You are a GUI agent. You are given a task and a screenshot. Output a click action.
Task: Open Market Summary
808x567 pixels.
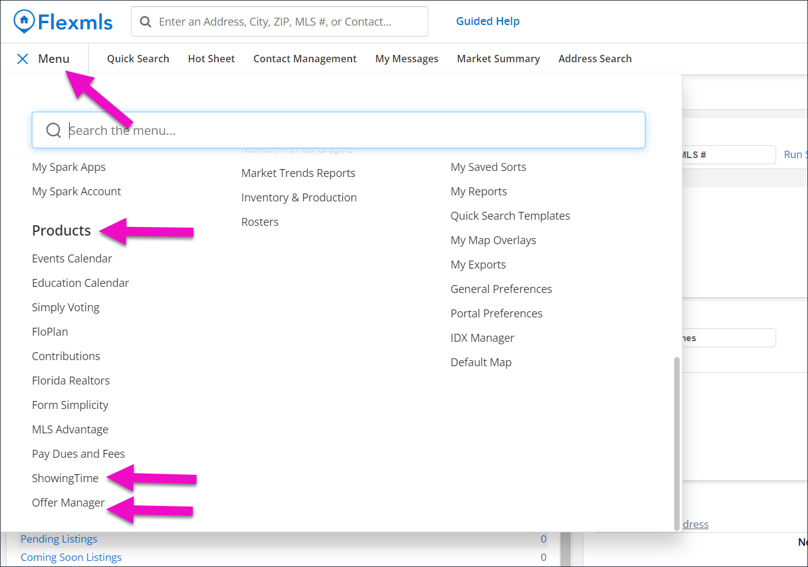coord(498,59)
